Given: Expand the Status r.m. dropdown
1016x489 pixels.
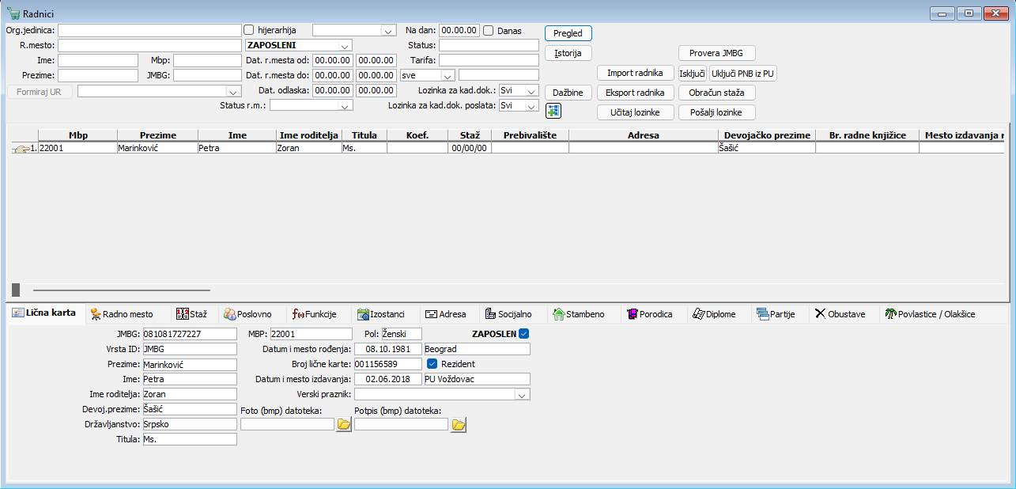Looking at the screenshot, I should (345, 105).
